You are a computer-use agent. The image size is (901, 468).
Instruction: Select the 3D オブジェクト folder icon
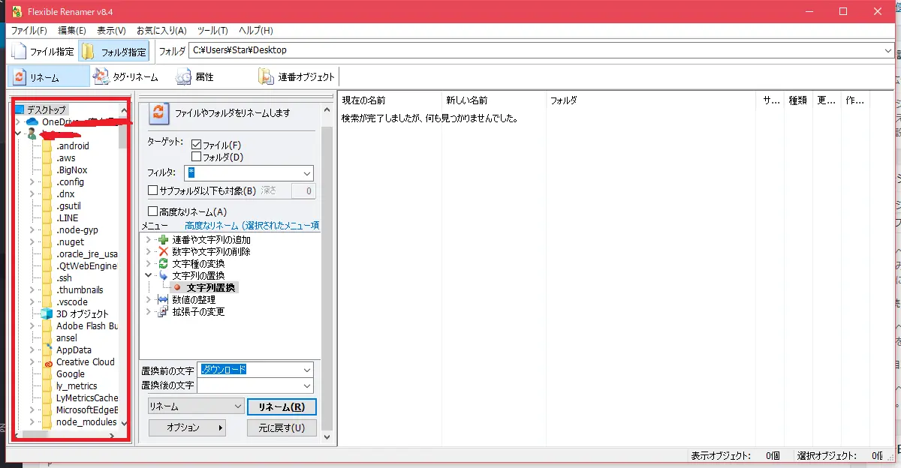(x=47, y=314)
